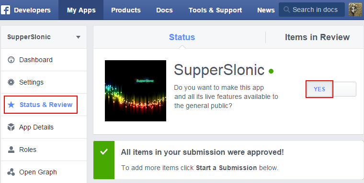Viewport: 364px width, 183px height.
Task: Select the Status tab
Action: coord(182,37)
